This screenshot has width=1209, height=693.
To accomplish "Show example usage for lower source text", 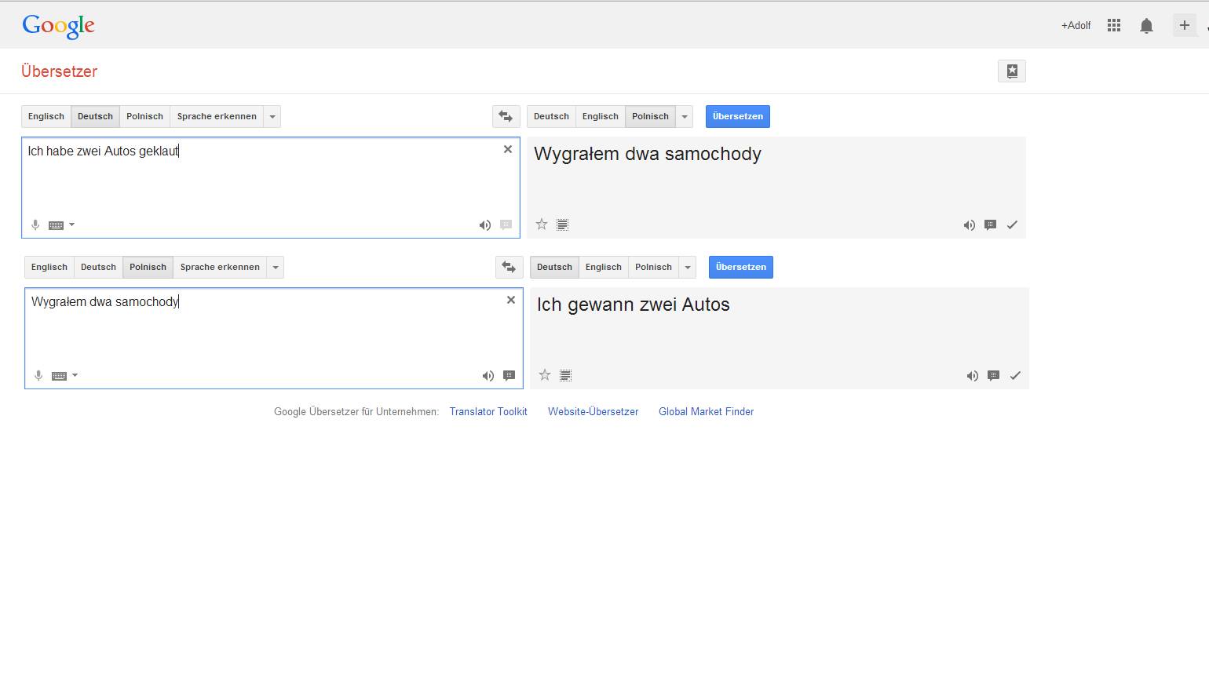I will pyautogui.click(x=509, y=376).
